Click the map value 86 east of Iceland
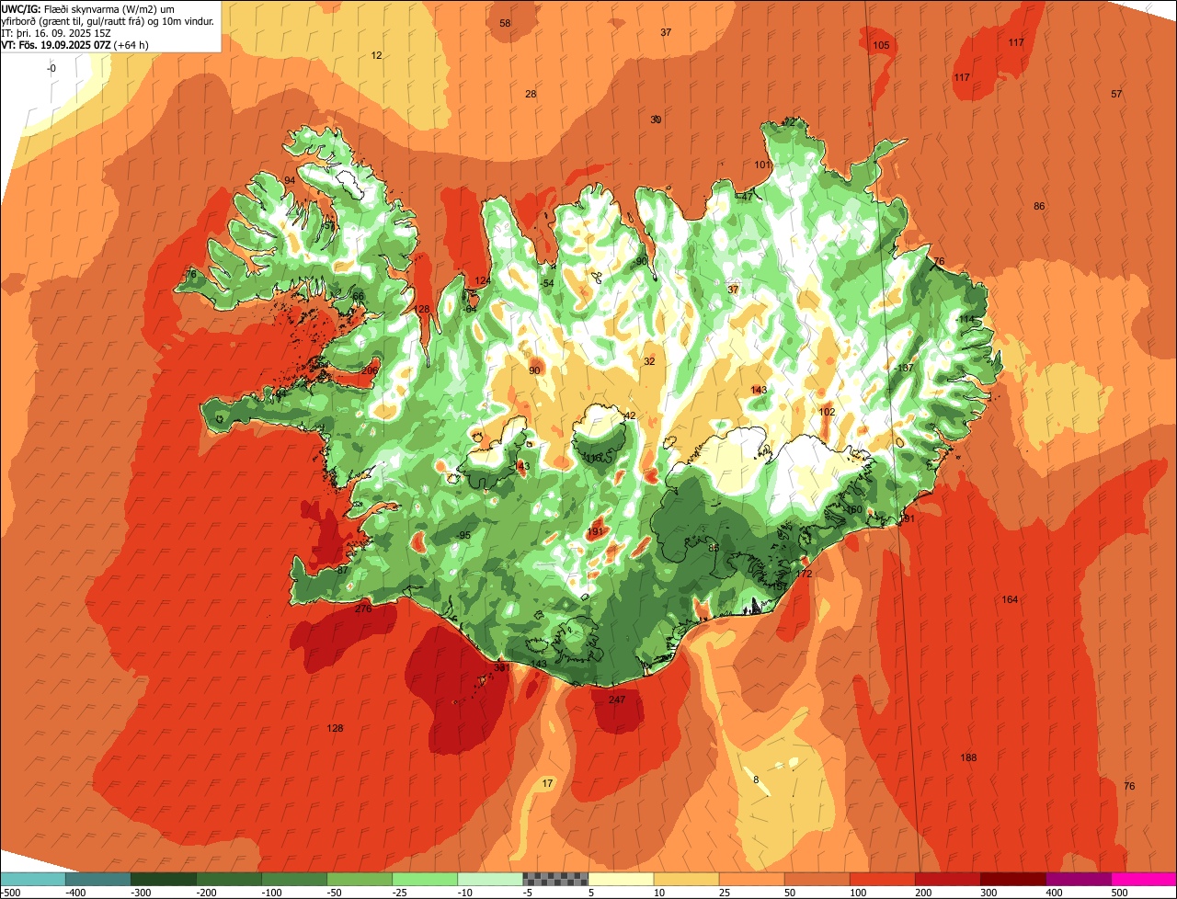Viewport: 1177px width, 899px height. click(x=1039, y=206)
